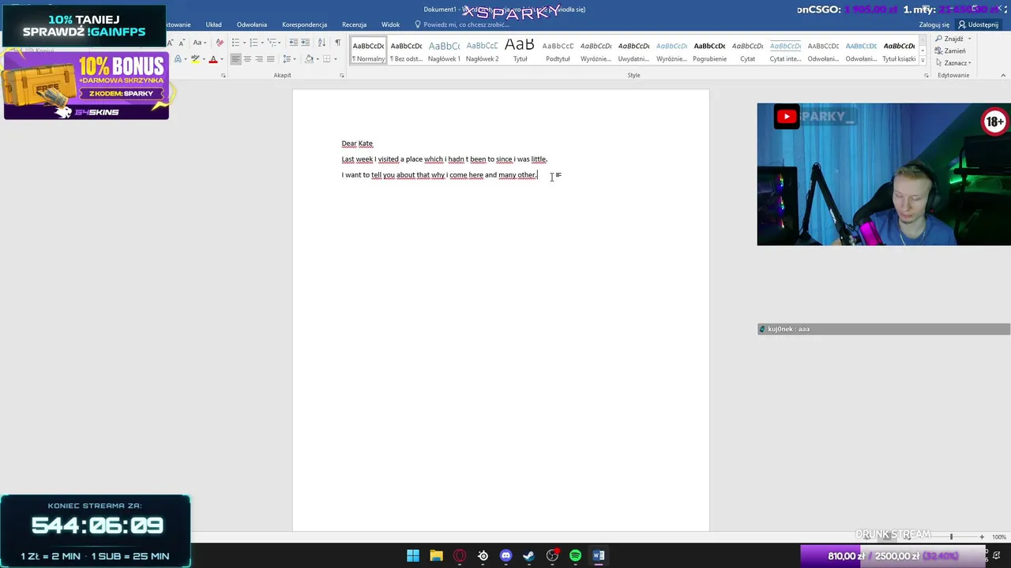Screen dimensions: 1011x568
Task: Apply text highlight color
Action: 195,59
